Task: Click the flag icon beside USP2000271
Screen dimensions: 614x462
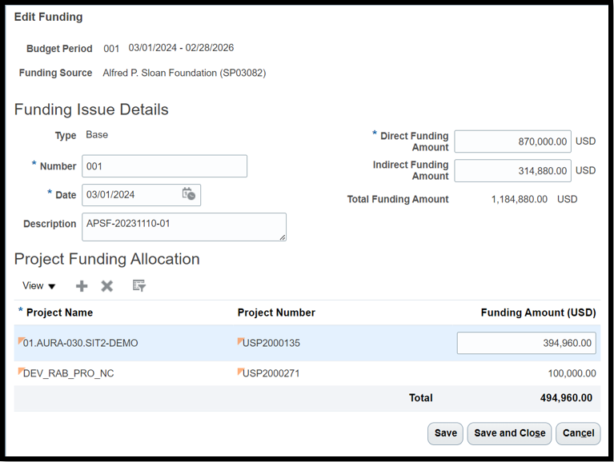Action: (x=240, y=372)
